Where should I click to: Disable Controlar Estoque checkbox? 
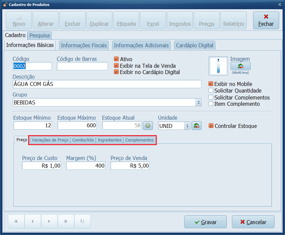[x=211, y=126]
